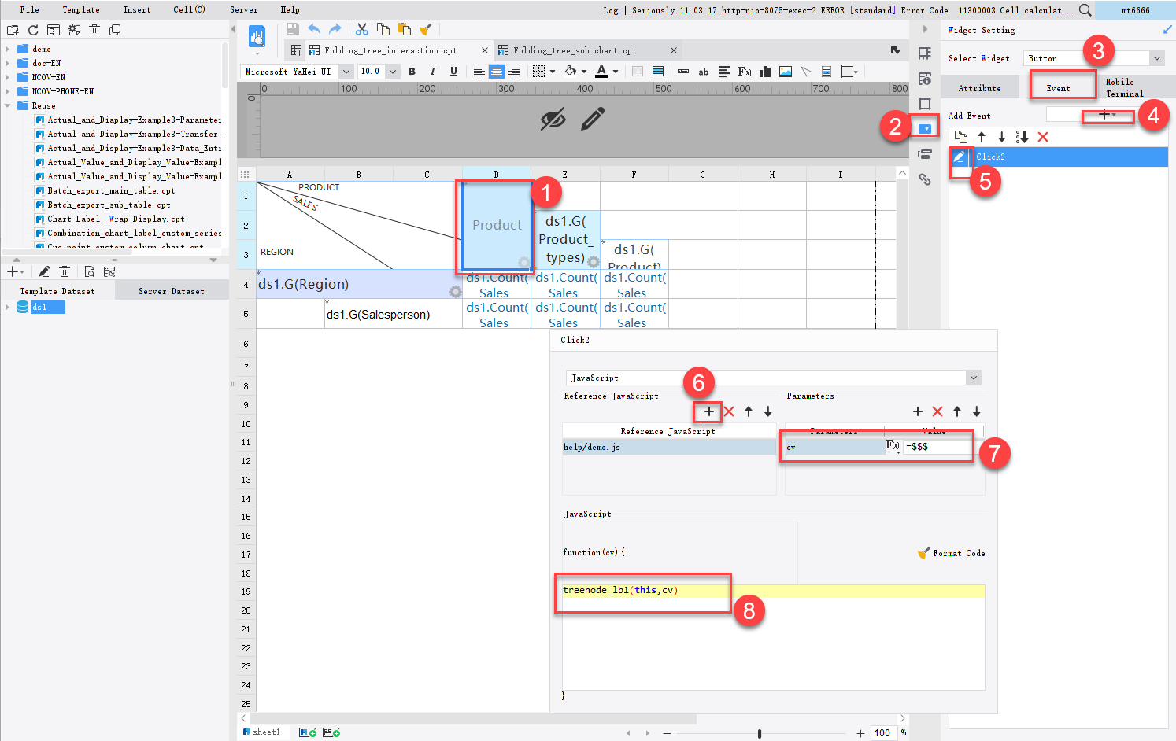Image resolution: width=1176 pixels, height=741 pixels.
Task: Save the current template
Action: 292,28
